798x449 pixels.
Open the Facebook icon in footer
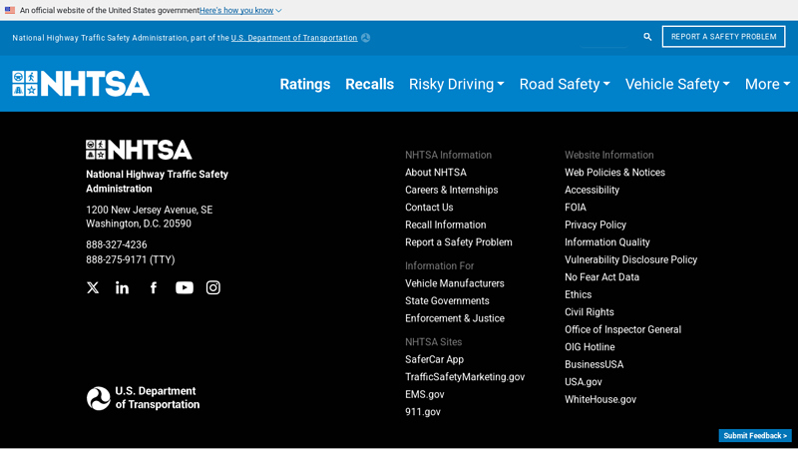[x=154, y=287]
